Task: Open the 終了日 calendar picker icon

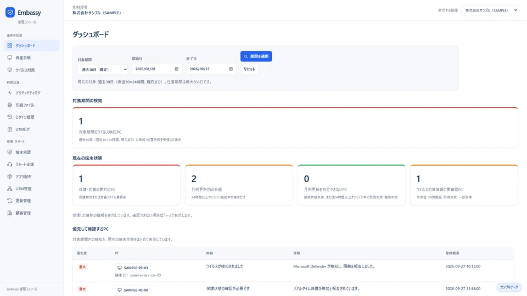Action: pyautogui.click(x=231, y=69)
